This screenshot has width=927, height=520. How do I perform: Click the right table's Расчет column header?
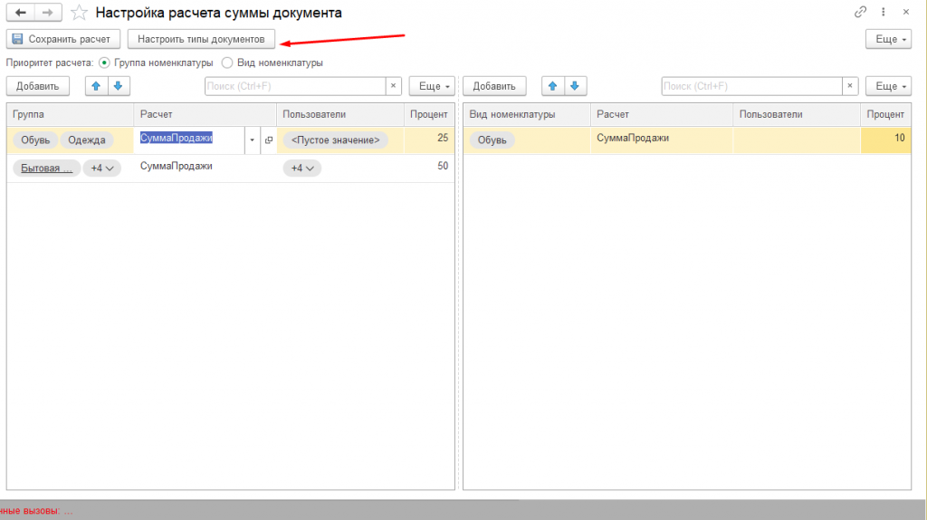pos(662,114)
